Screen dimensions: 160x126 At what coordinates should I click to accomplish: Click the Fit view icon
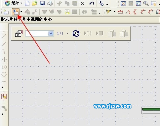pos(123,4)
